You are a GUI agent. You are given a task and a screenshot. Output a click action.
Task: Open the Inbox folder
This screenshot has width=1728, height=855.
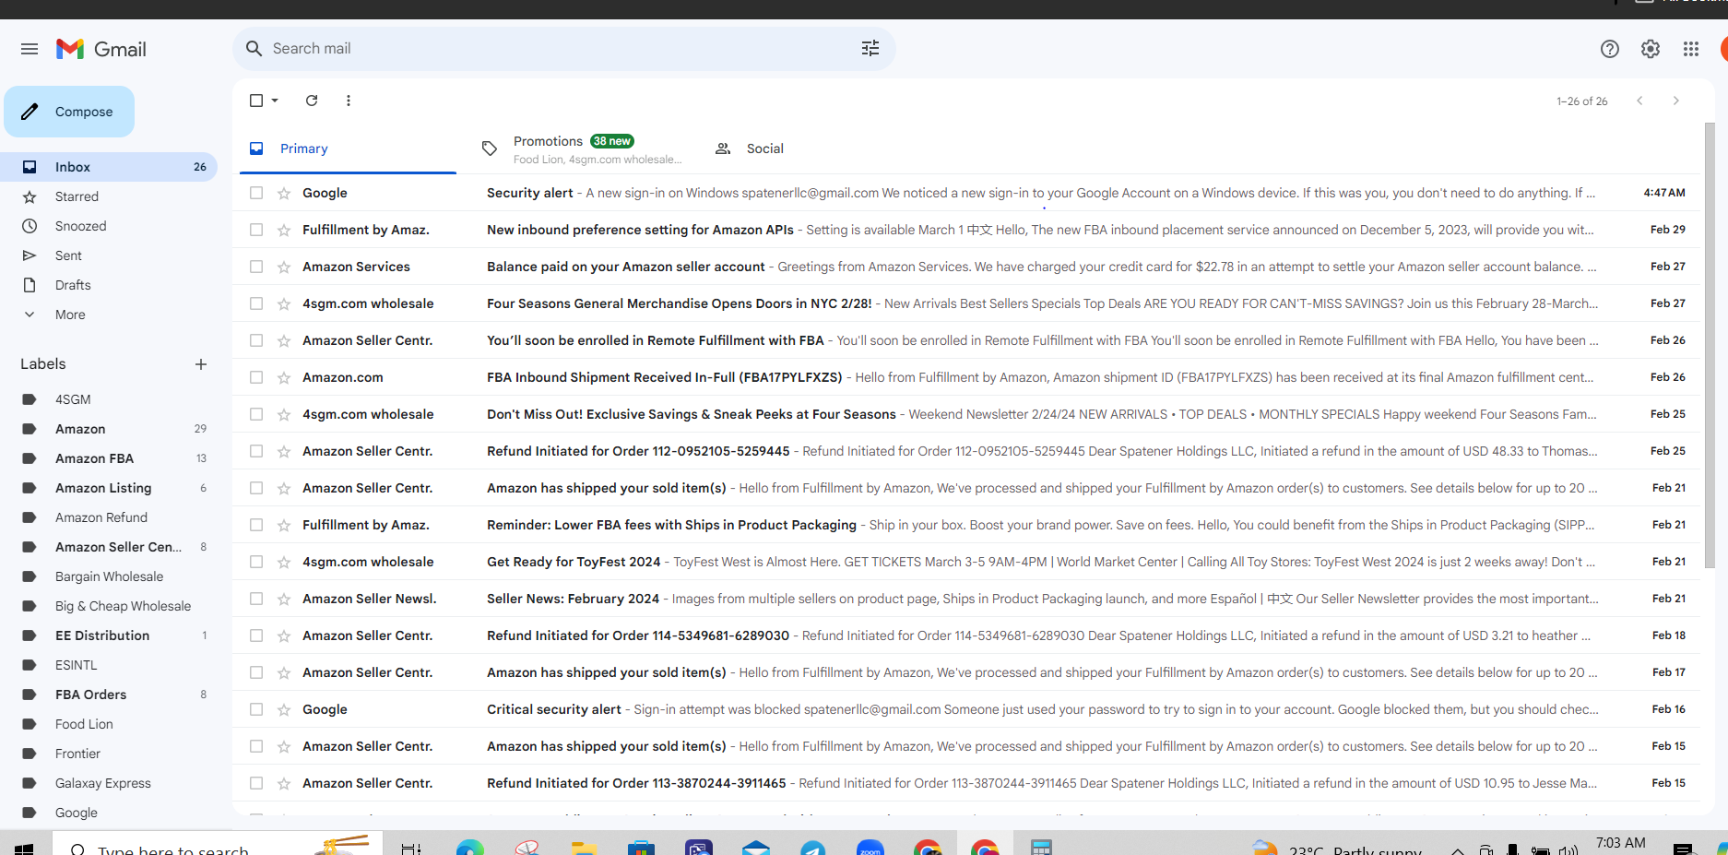[109, 167]
